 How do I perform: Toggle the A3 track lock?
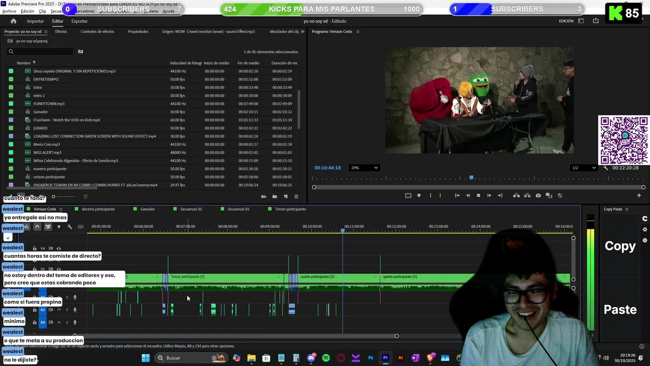[x=35, y=310]
